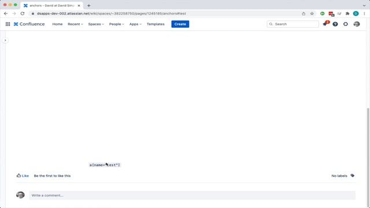Bookmark this page with the star
Screen dimensions: 370x208
[312, 13]
